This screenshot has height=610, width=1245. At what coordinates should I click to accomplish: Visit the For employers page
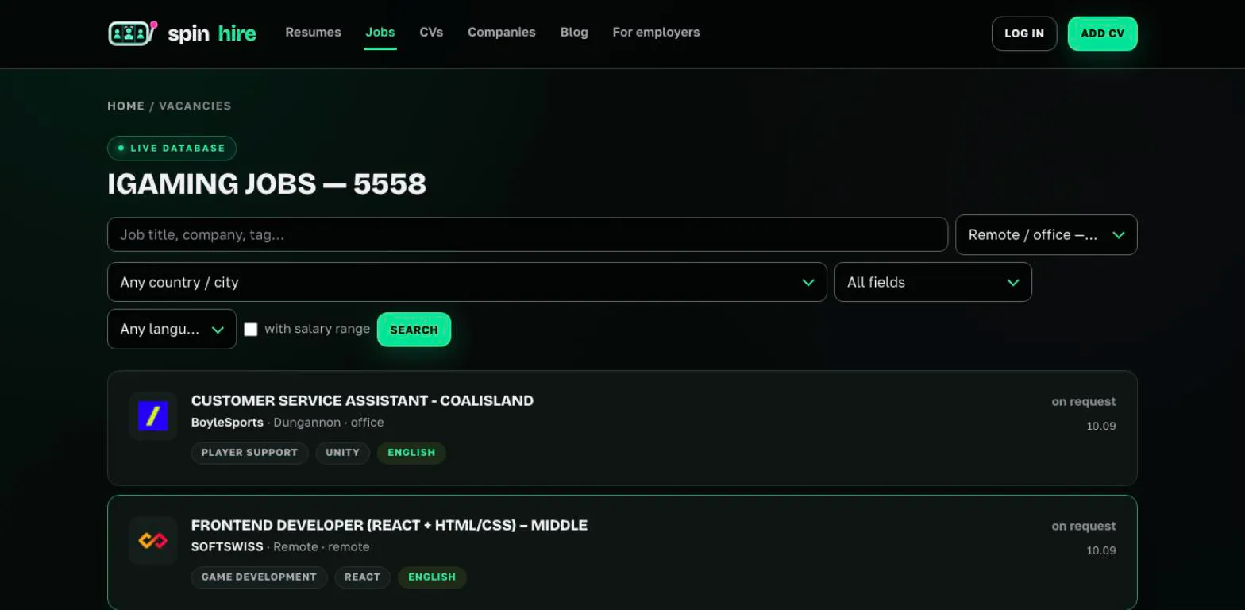[x=657, y=33]
